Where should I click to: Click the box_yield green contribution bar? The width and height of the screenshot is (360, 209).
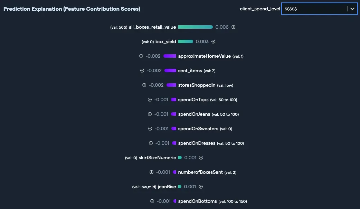point(186,41)
